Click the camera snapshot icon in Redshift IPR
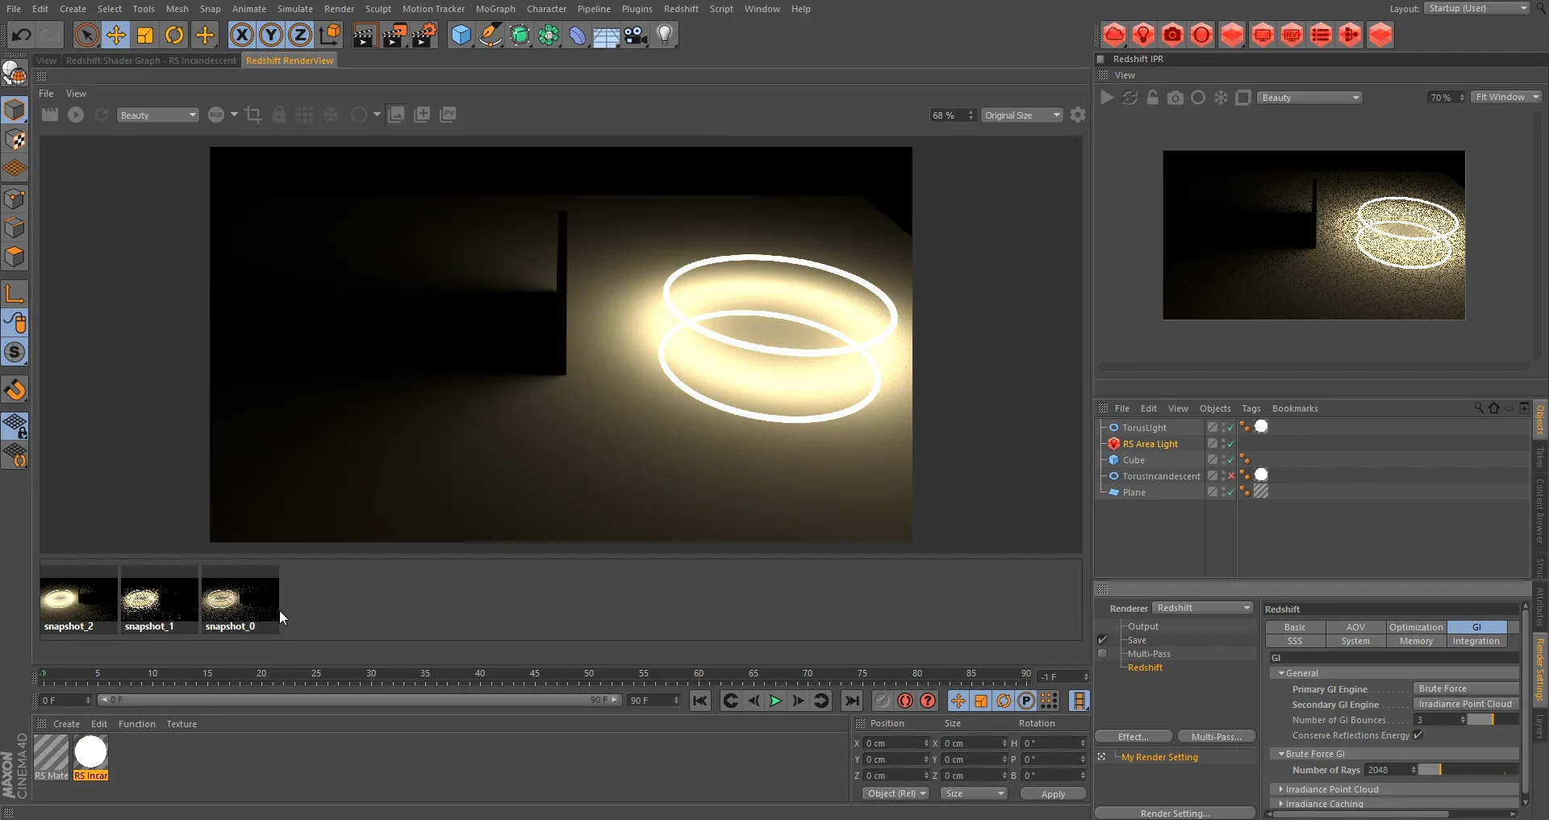This screenshot has height=820, width=1549. pyautogui.click(x=1175, y=98)
